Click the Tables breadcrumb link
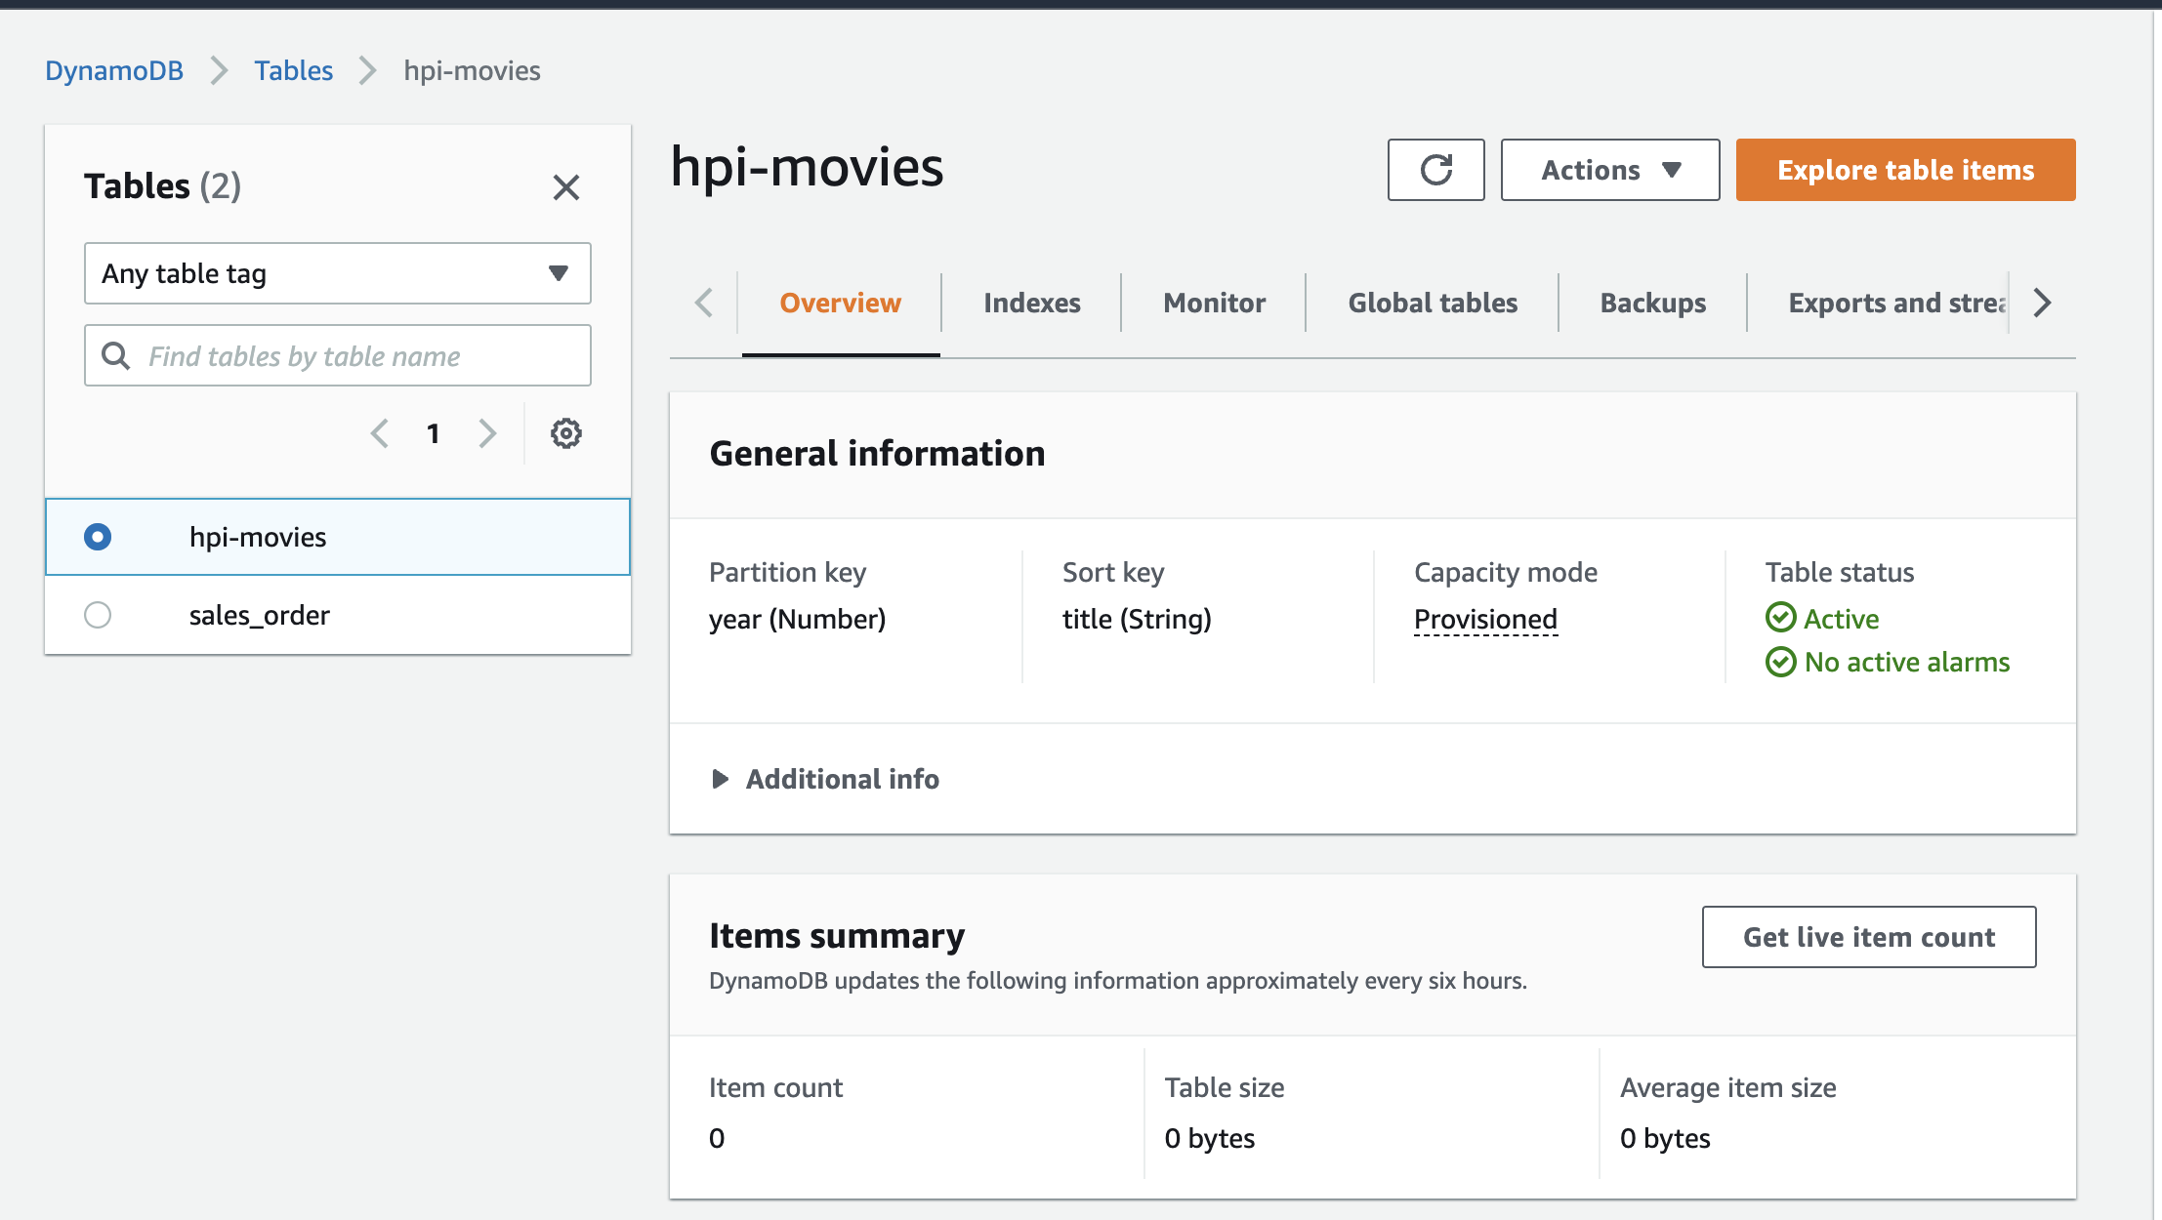 point(293,70)
